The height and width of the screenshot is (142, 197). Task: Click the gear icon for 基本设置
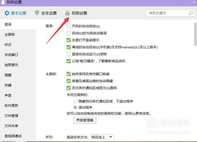pyautogui.click(x=7, y=13)
